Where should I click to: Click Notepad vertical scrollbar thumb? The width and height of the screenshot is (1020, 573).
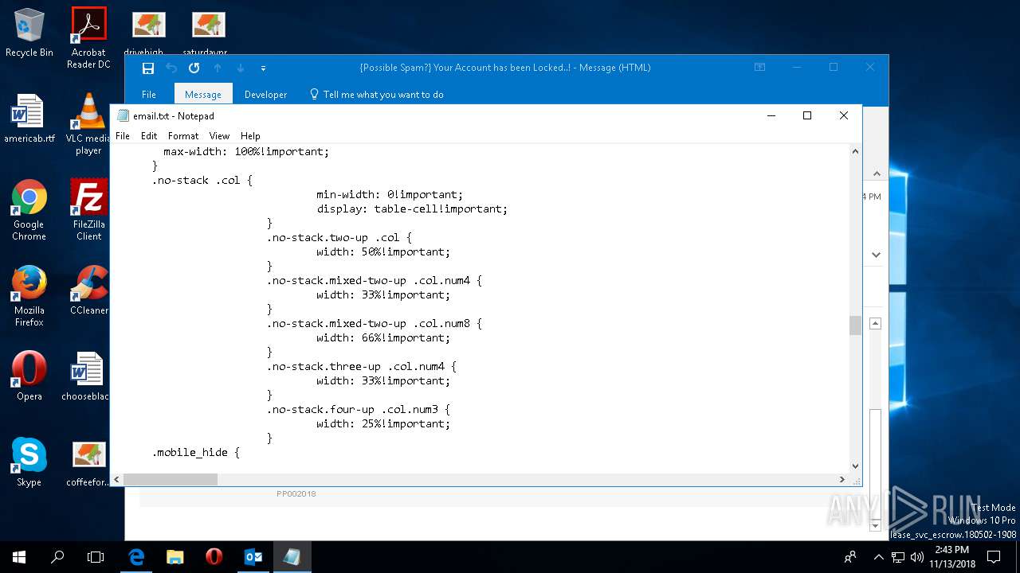(x=855, y=325)
